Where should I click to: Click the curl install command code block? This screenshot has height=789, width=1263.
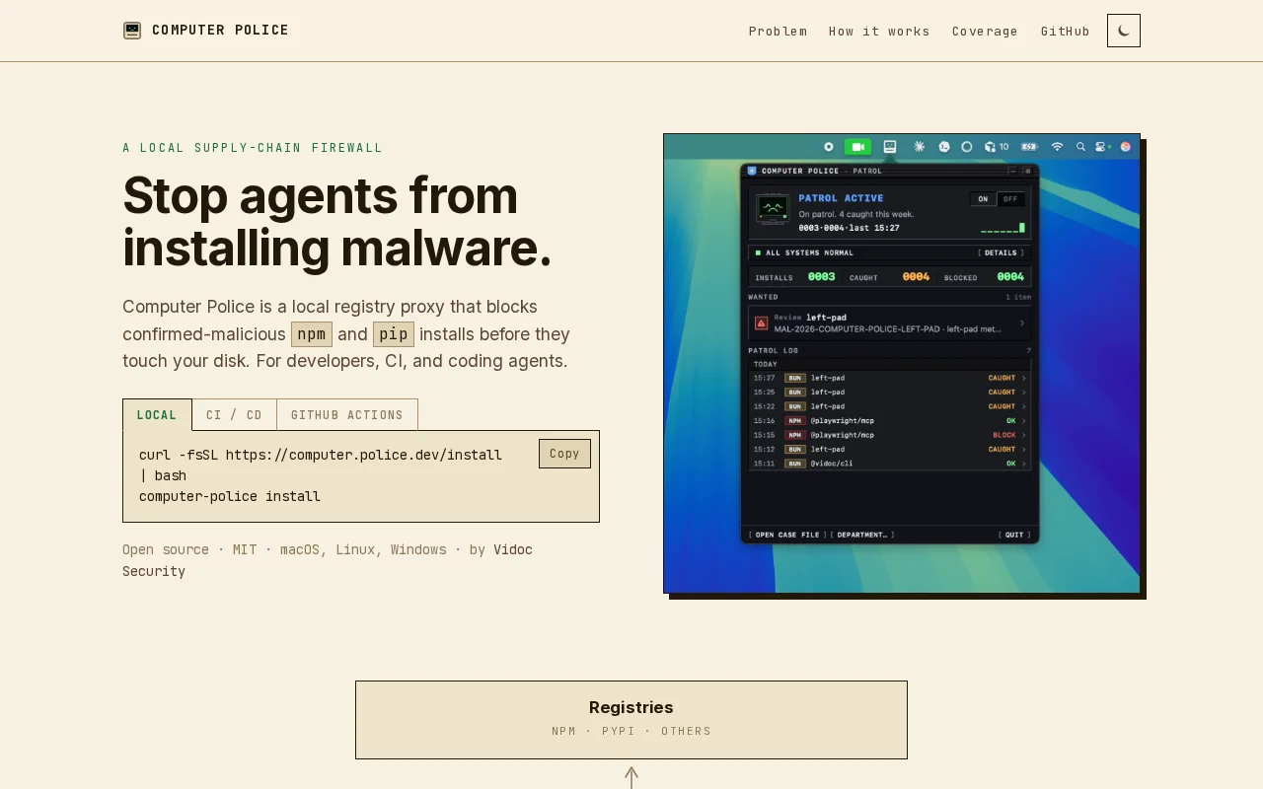tap(361, 476)
